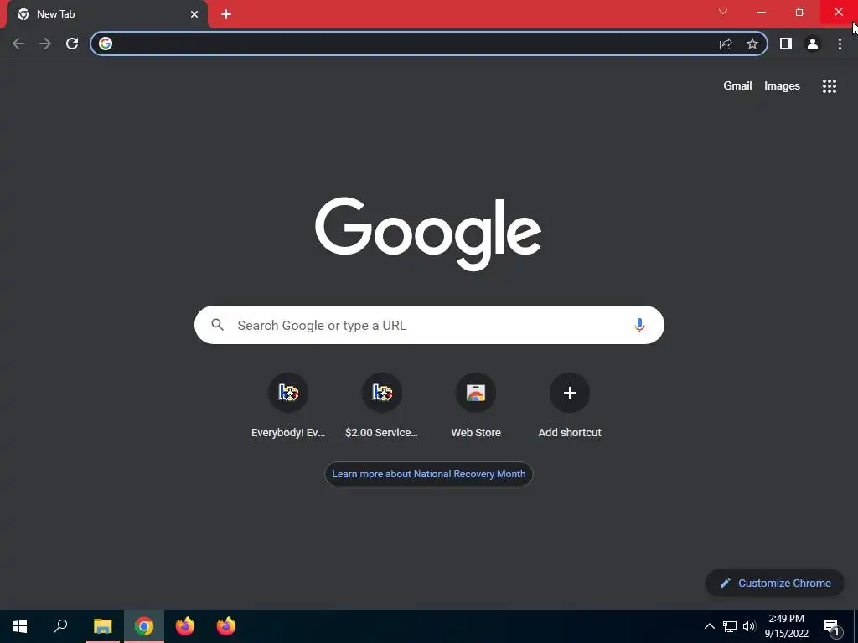Click the magnifier icon in search box
858x643 pixels.
[218, 325]
